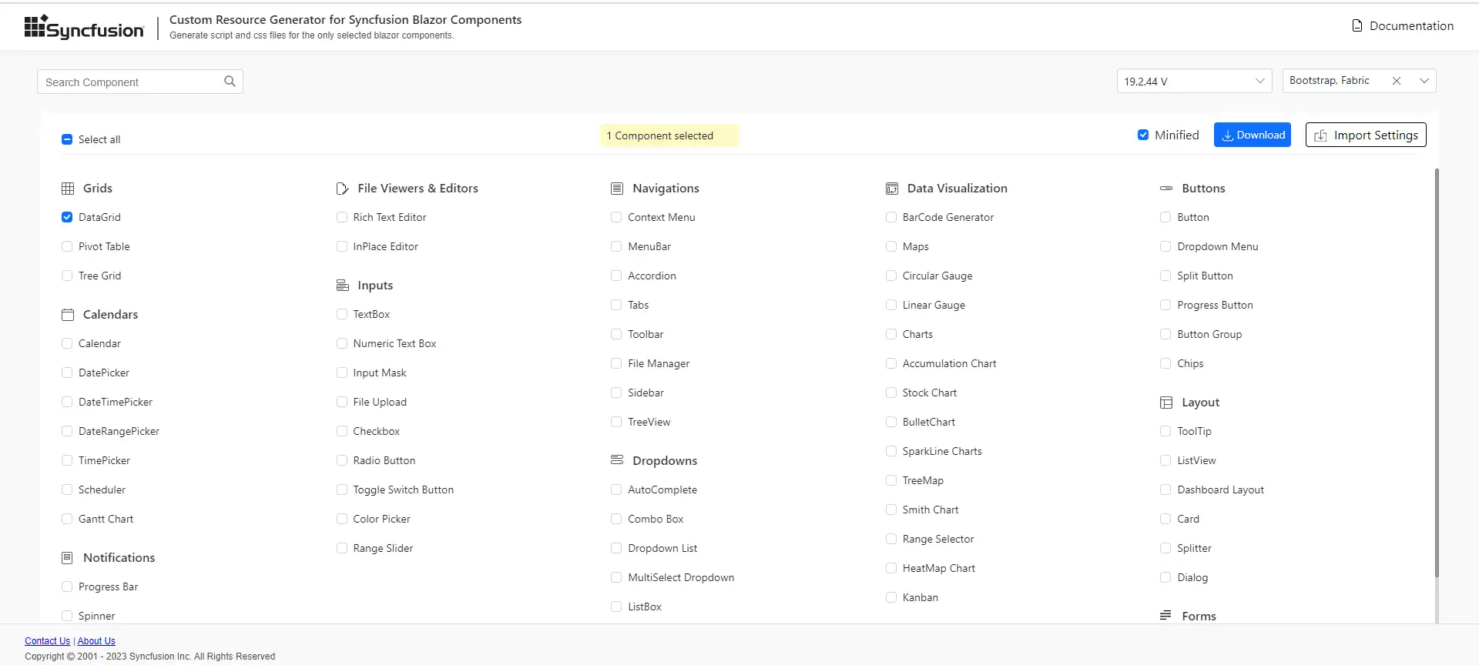Click the Documentation page icon
Screen dimensions: 1479x665
point(1357,26)
